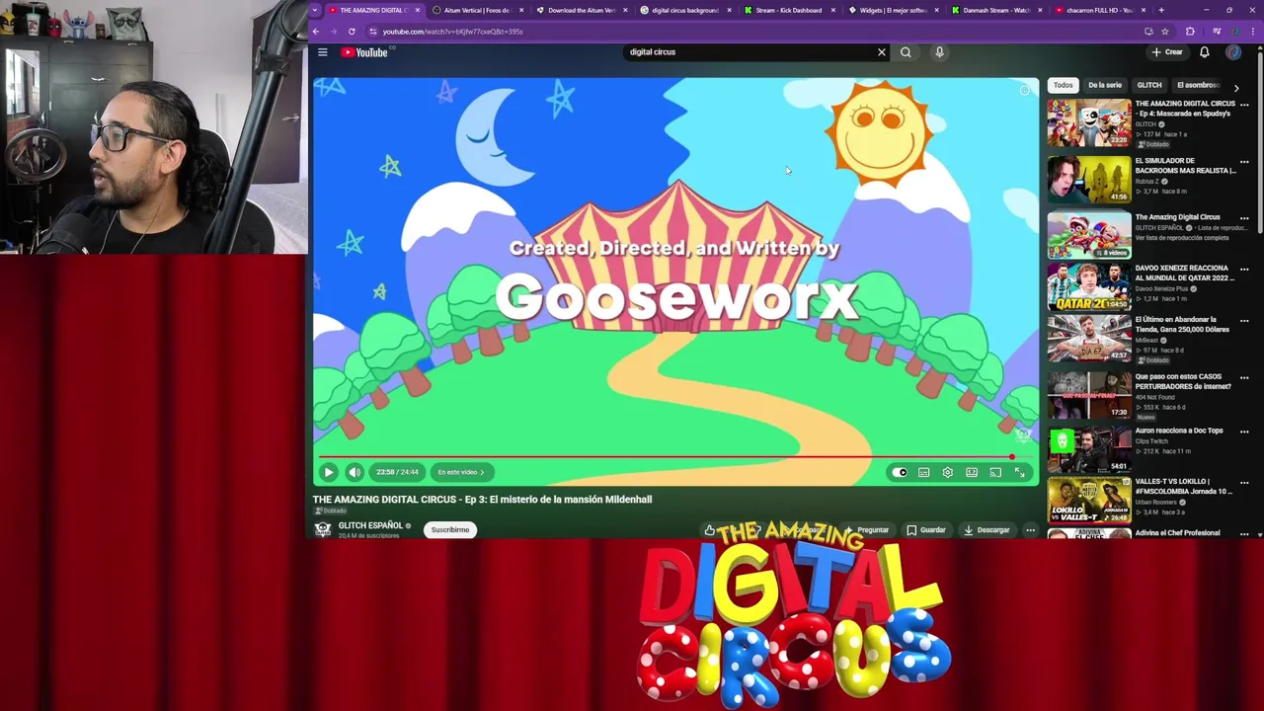Select the 'El asombroso' chip

(x=1198, y=85)
